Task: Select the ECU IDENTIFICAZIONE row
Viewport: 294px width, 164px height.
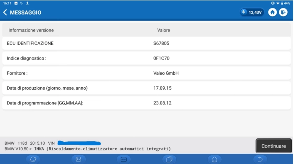Action: point(146,43)
